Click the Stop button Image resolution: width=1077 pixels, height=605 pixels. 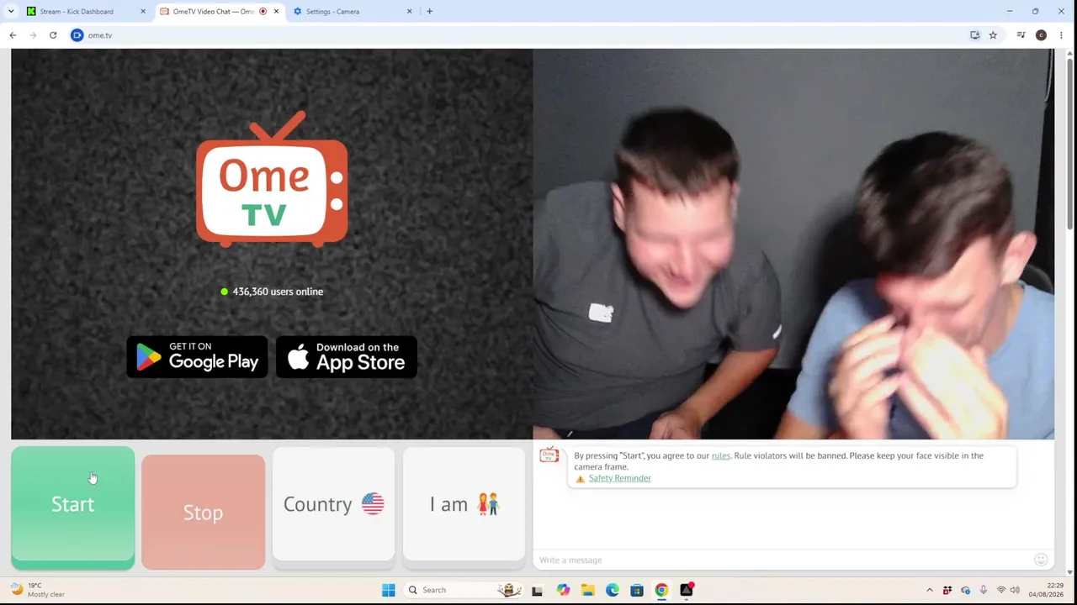204,512
